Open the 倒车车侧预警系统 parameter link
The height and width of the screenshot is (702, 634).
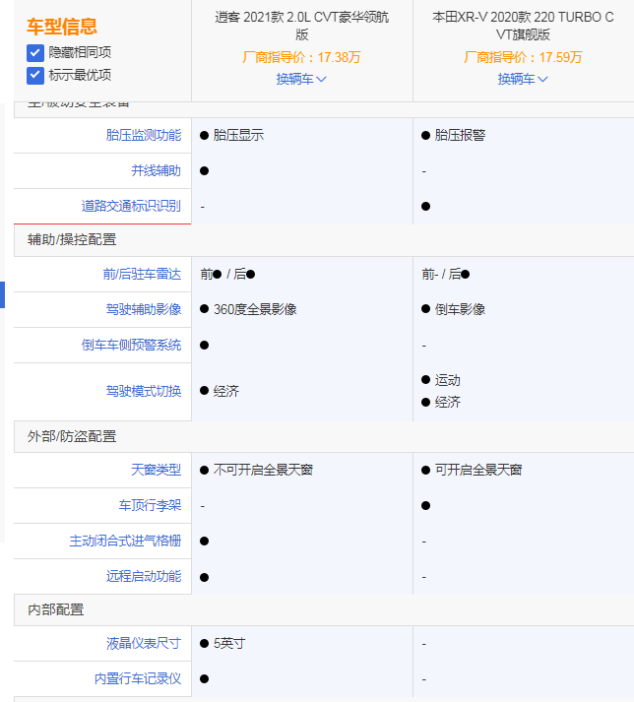point(131,345)
